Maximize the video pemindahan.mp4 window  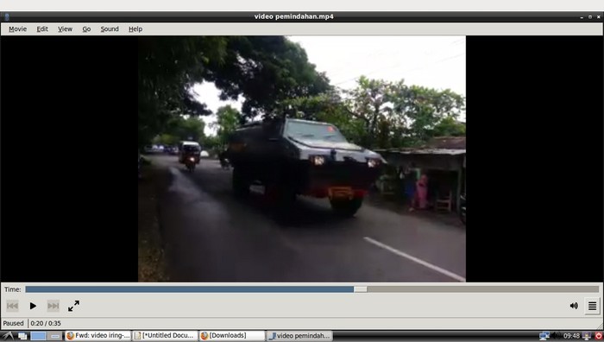pos(590,17)
